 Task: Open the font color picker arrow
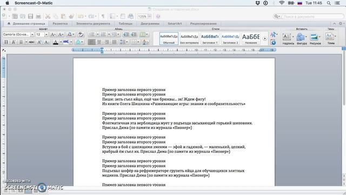(61, 42)
